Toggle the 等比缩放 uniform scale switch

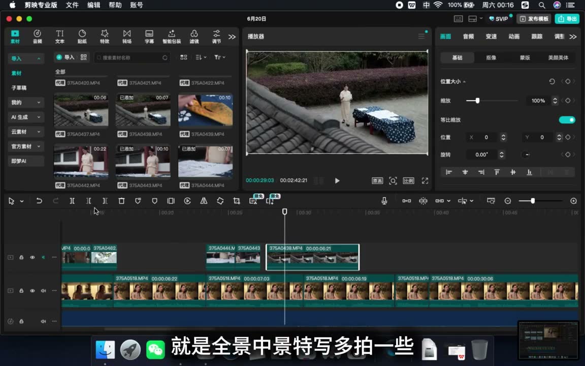coord(567,120)
